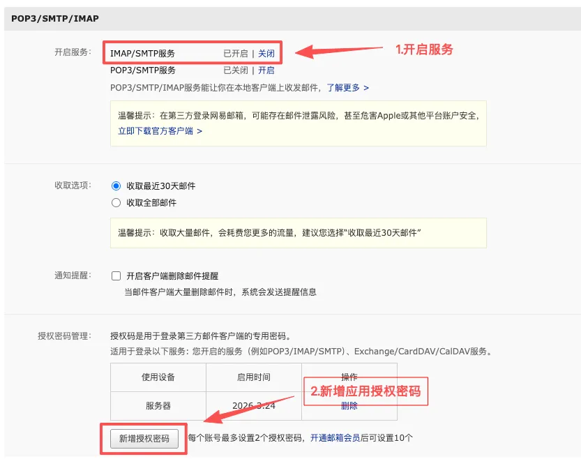Click the 服务器 device table cell

(158, 406)
